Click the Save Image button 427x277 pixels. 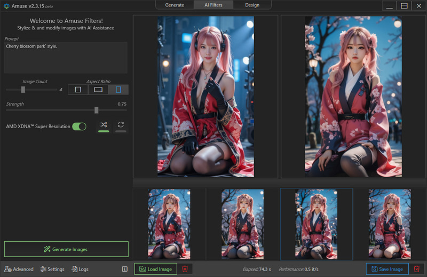pyautogui.click(x=388, y=269)
